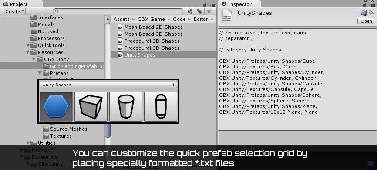Select the CBX.Unity folder under Resources
Image resolution: width=377 pixels, height=170 pixels.
(56, 59)
